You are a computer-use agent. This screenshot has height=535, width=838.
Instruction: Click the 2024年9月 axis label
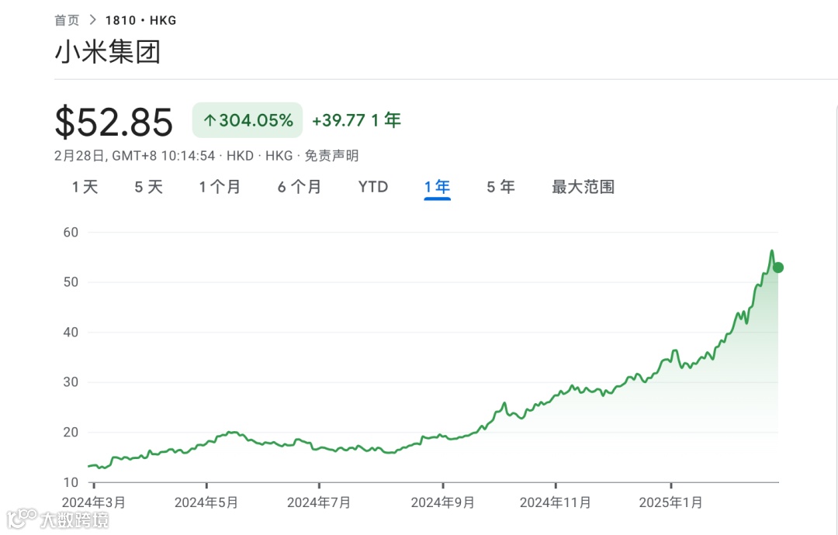[x=442, y=502]
